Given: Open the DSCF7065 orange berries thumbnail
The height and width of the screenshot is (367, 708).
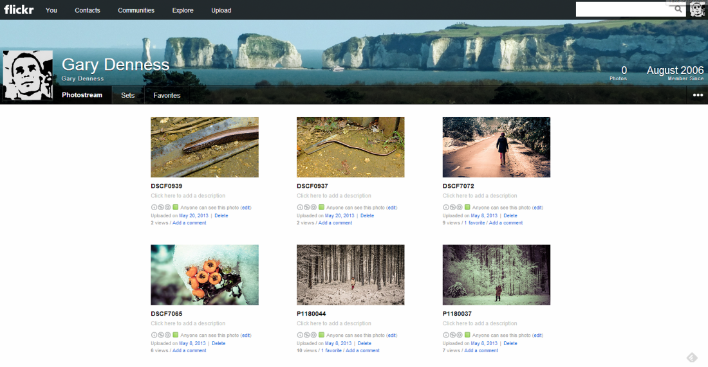Looking at the screenshot, I should tap(205, 274).
